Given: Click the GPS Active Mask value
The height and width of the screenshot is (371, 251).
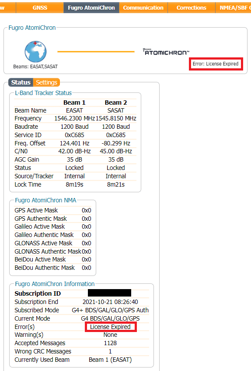Looking at the screenshot, I should pyautogui.click(x=87, y=210).
